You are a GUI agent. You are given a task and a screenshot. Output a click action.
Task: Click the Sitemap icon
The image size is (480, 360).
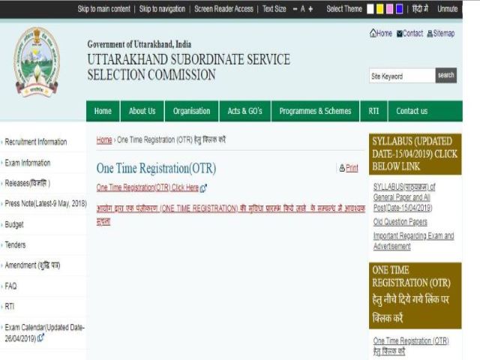pyautogui.click(x=430, y=34)
